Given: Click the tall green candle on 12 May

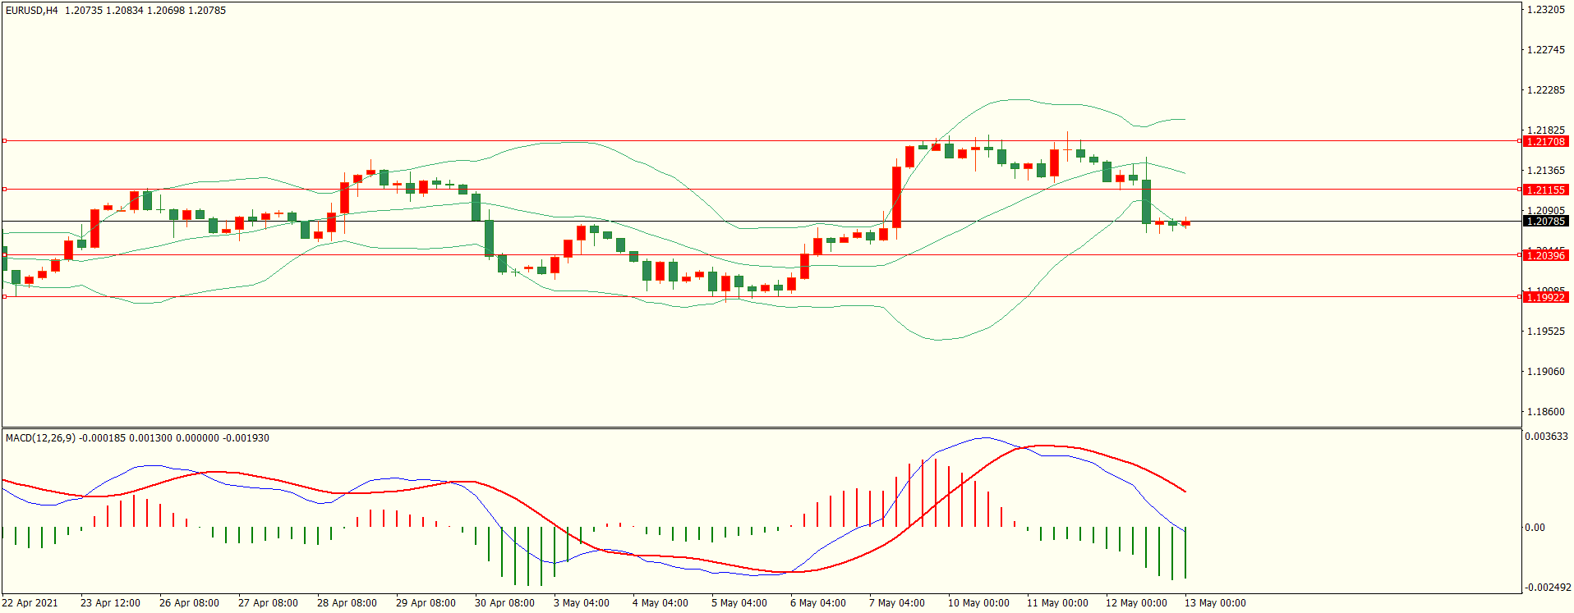Looking at the screenshot, I should pyautogui.click(x=1147, y=202).
